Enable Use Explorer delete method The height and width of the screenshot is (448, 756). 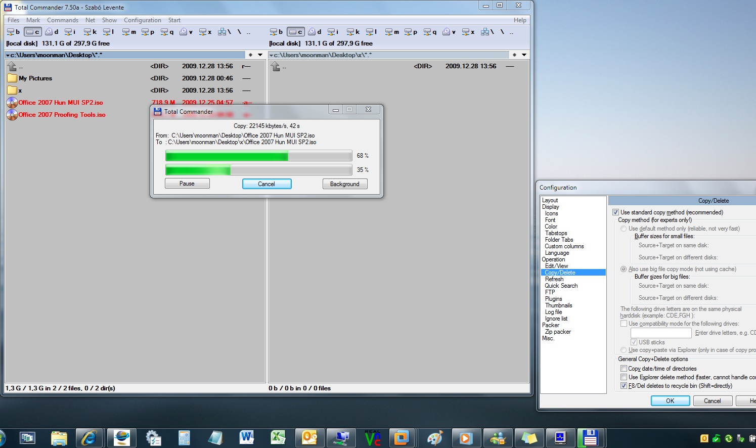pyautogui.click(x=624, y=377)
